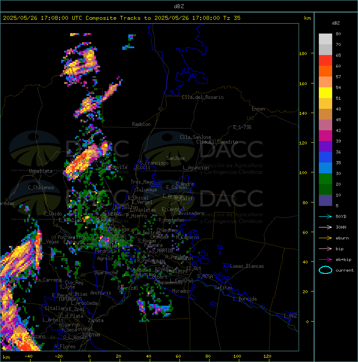Viewport: 358px width, 362px height.
Task: Click the 180 km tick on vertical axis
Action: click(303, 54)
